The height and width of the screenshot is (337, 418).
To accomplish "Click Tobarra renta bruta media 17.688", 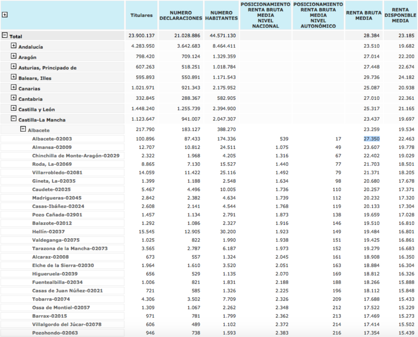I will [x=372, y=299].
